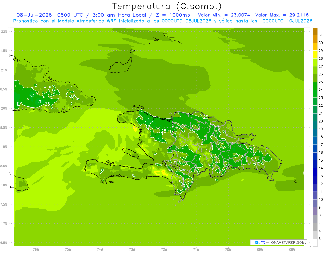Select the yellow 28 degree legend color
This screenshot has height=253, width=328.
(x=315, y=55)
